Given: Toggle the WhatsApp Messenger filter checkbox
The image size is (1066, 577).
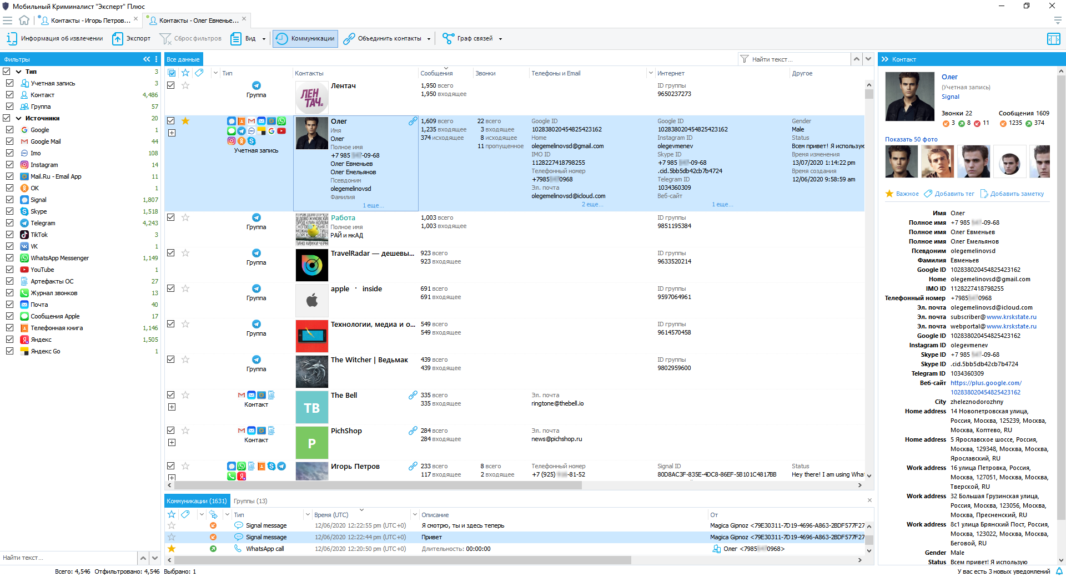Looking at the screenshot, I should [x=9, y=258].
